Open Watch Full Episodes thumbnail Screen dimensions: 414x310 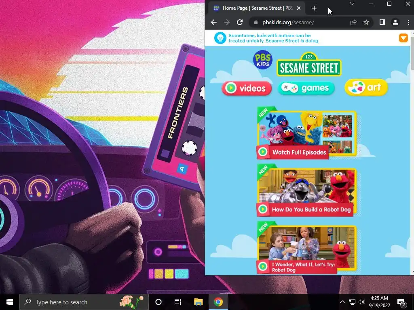coord(307,133)
